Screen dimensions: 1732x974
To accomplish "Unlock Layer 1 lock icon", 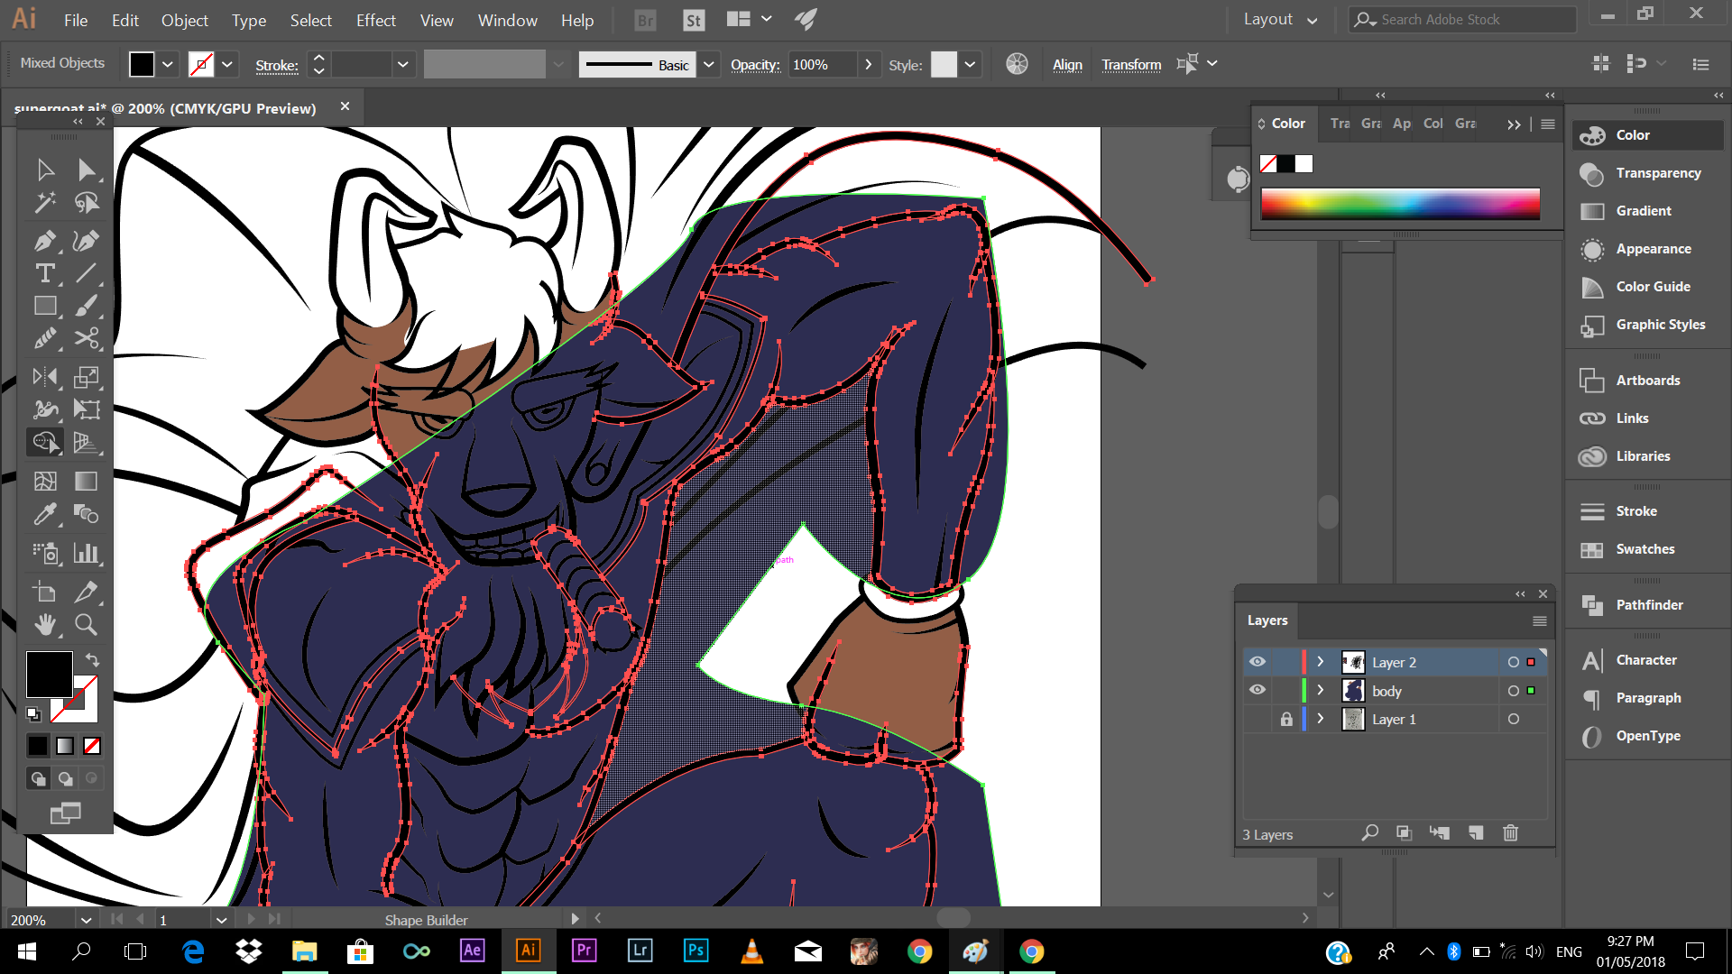I will pos(1286,719).
